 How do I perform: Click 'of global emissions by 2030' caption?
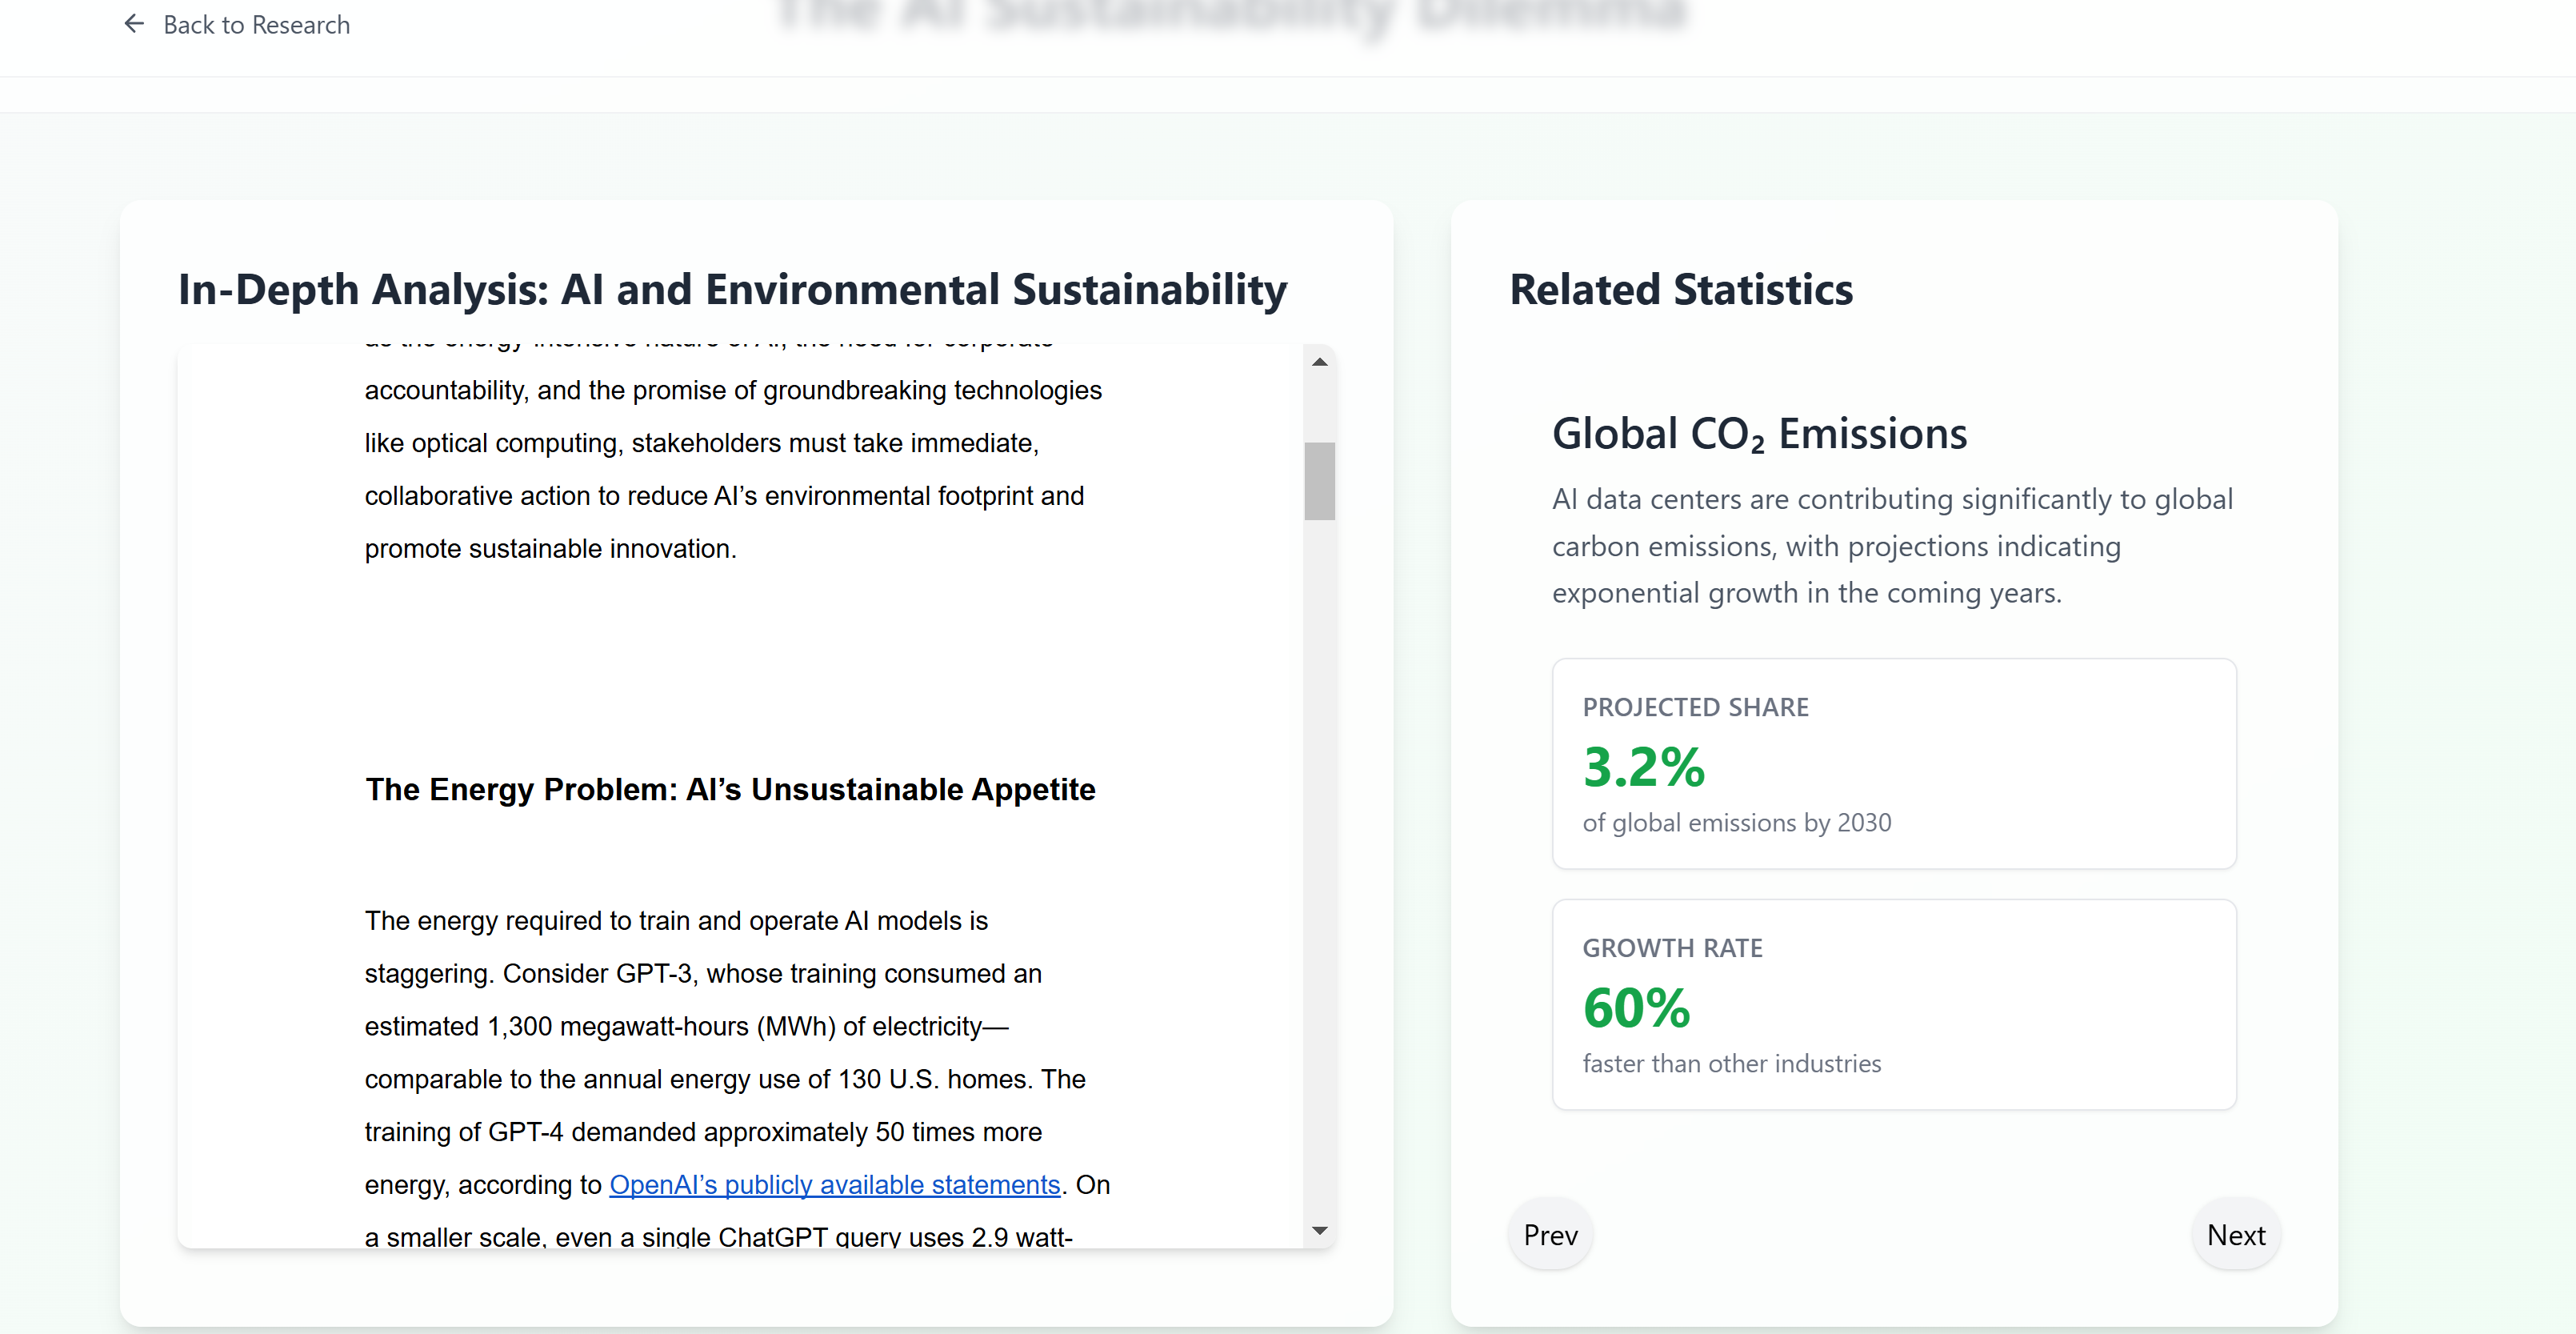tap(1736, 823)
